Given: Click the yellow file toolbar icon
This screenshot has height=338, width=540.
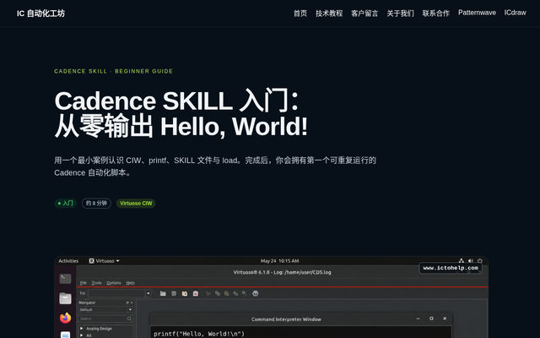Looking at the screenshot, I should (x=185, y=293).
